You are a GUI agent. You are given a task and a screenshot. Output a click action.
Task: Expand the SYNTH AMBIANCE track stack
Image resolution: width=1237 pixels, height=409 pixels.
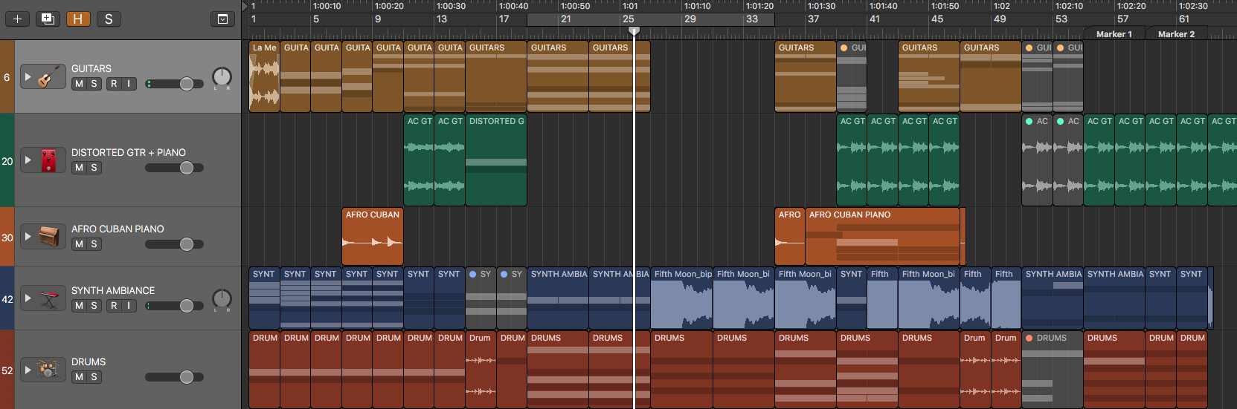coord(28,298)
